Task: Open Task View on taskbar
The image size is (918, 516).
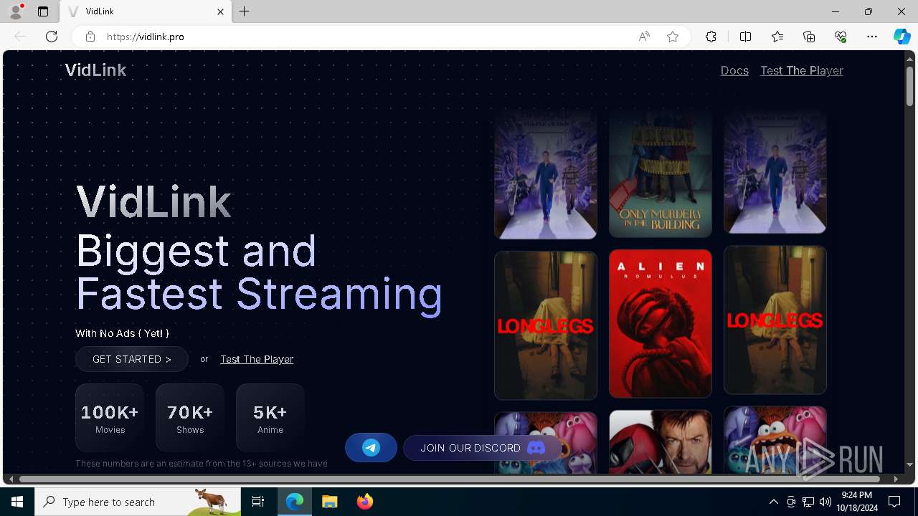Action: (258, 502)
